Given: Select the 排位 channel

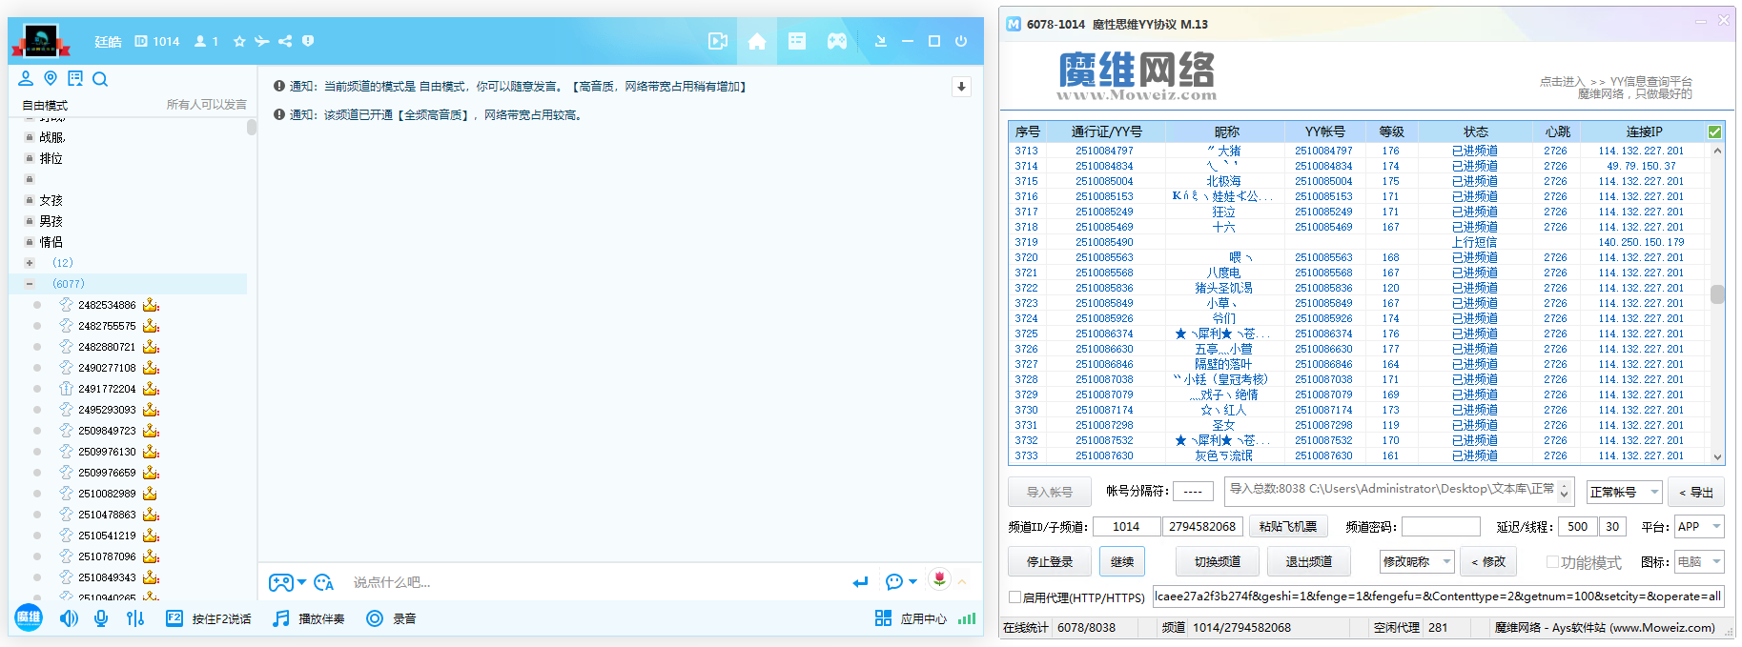Looking at the screenshot, I should (x=51, y=158).
